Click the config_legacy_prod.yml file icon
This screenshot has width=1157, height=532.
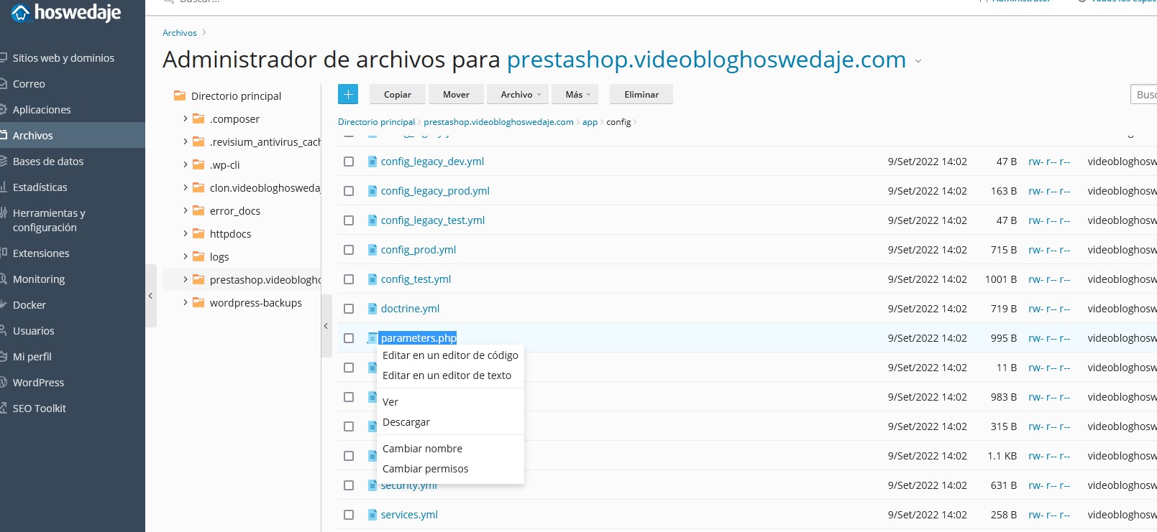click(x=372, y=191)
